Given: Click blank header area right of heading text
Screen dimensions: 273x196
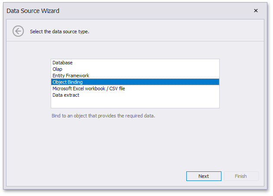Looking at the screenshot, I should click(x=173, y=32).
